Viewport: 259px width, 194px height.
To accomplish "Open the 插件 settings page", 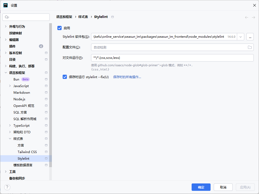I will (x=12, y=46).
